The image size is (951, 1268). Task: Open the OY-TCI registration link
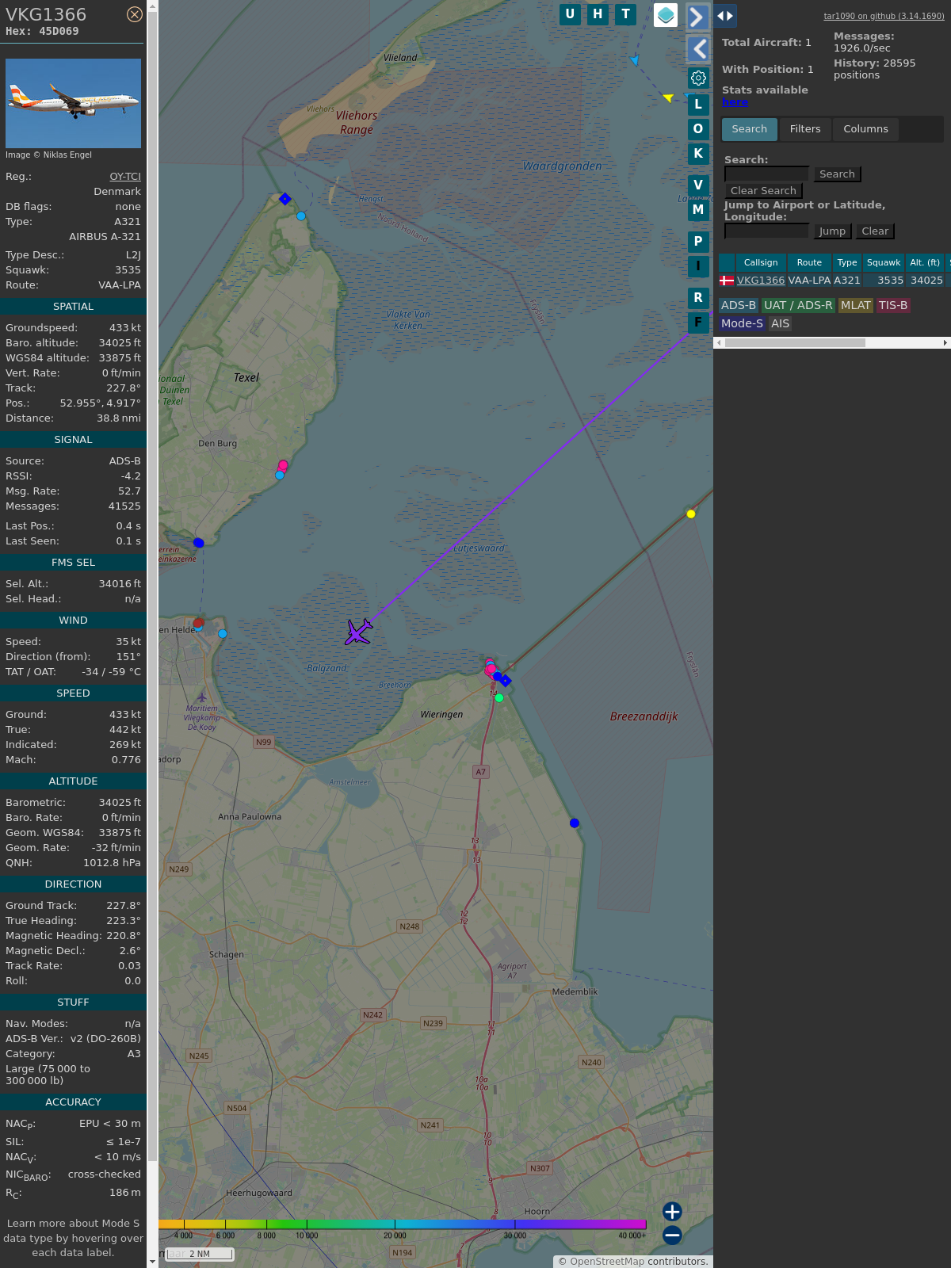point(125,177)
